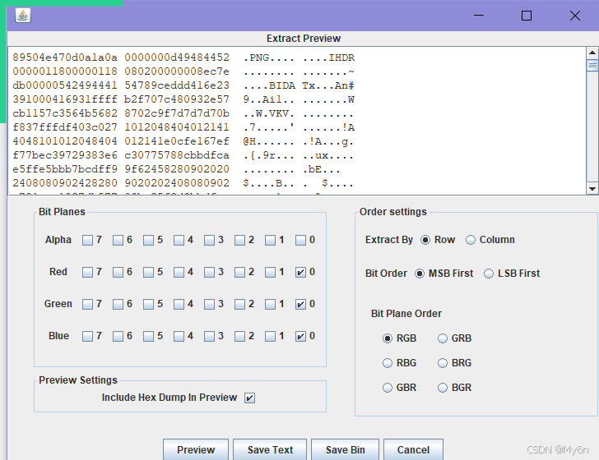Click the hex line starting 89504e470d0a1a0a
This screenshot has width=599, height=460.
[x=121, y=57]
